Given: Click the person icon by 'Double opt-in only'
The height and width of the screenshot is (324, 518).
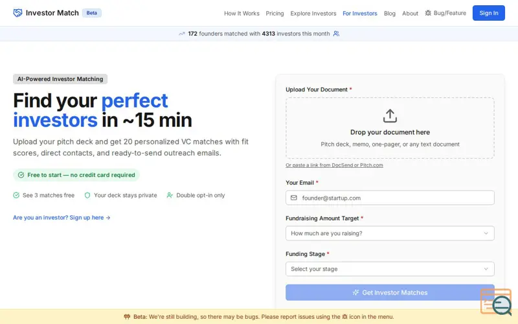Looking at the screenshot, I should click(170, 196).
